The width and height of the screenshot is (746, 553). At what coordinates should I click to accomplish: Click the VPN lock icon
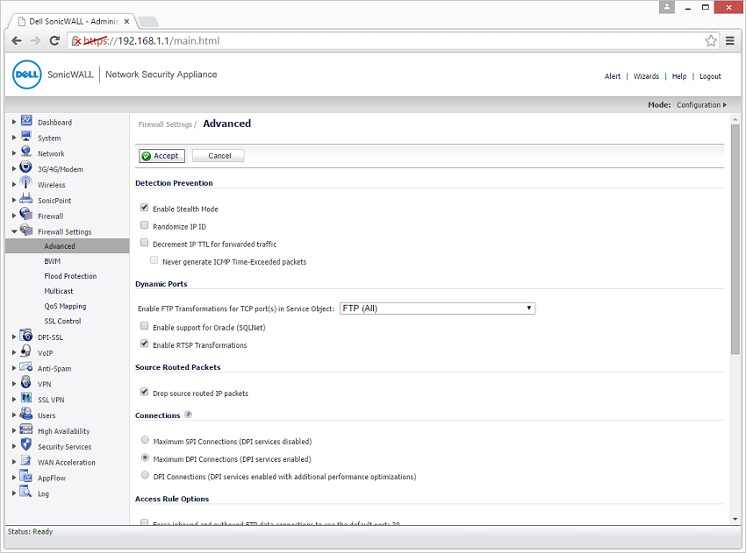[26, 382]
